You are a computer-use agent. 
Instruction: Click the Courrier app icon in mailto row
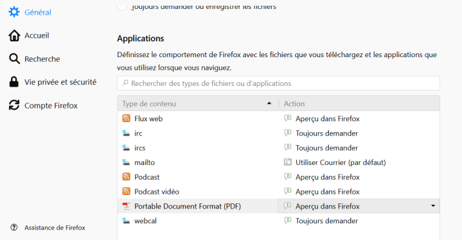288,162
